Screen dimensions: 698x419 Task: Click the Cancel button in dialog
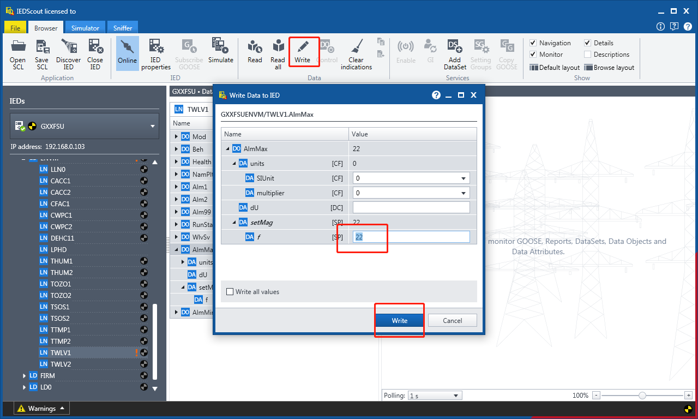point(452,321)
